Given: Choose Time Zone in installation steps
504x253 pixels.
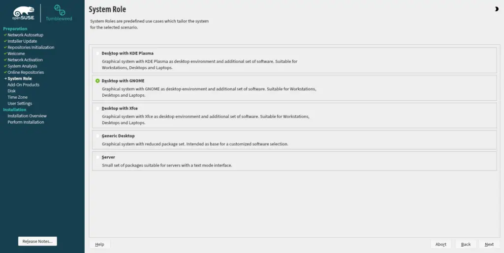Looking at the screenshot, I should [x=17, y=97].
